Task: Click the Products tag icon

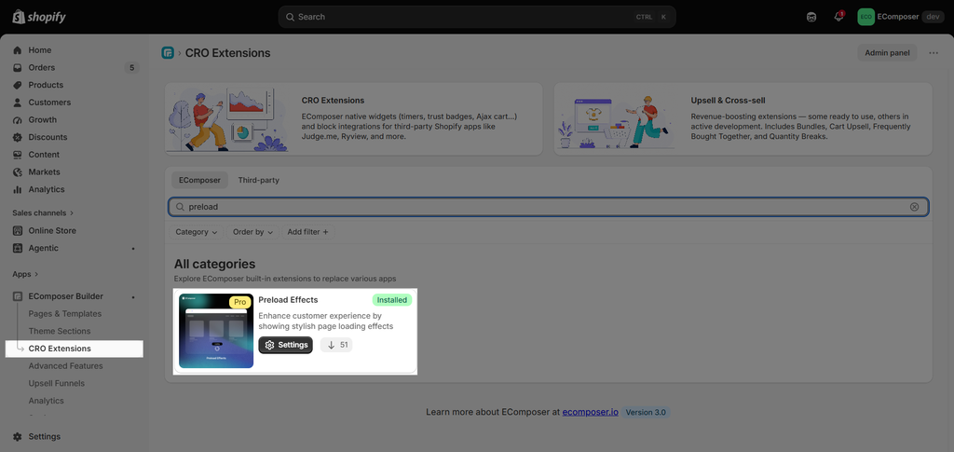Action: (18, 85)
